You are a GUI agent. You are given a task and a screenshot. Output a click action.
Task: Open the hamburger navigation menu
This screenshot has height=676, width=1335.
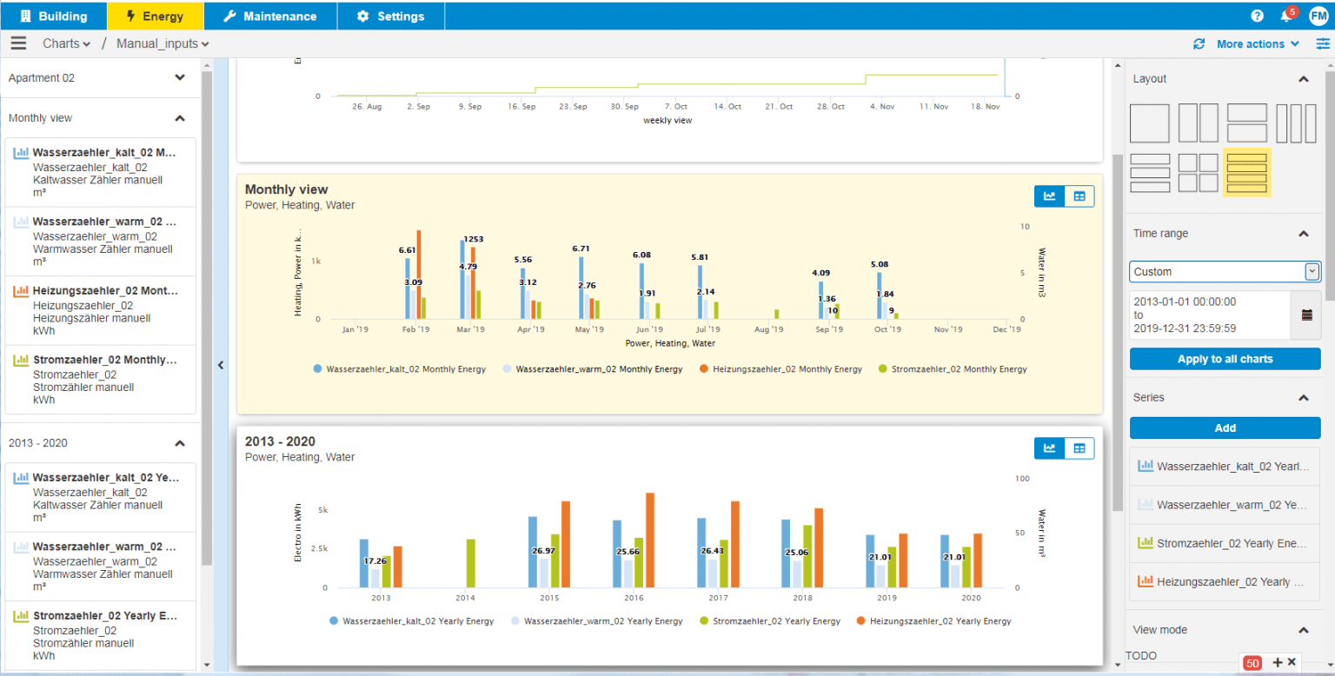17,43
